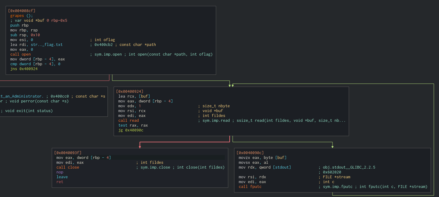Click '; int fildes' comment beside call close
This screenshot has width=439, height=197.
[150, 163]
